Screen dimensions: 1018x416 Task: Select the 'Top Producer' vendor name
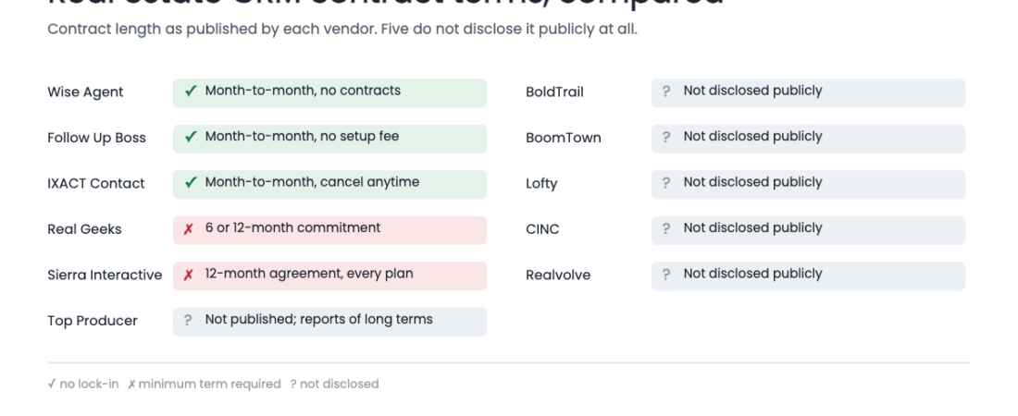[x=93, y=321]
